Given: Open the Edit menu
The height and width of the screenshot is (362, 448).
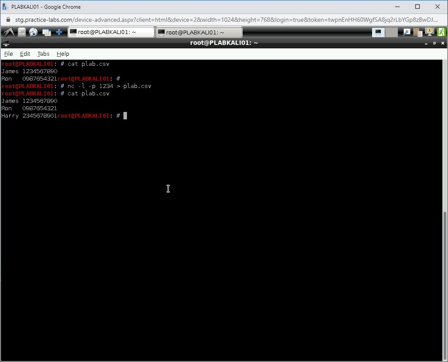Looking at the screenshot, I should [x=25, y=54].
